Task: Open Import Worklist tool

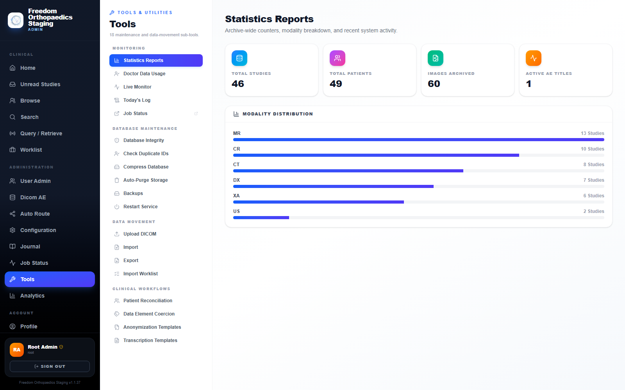Action: (156, 274)
